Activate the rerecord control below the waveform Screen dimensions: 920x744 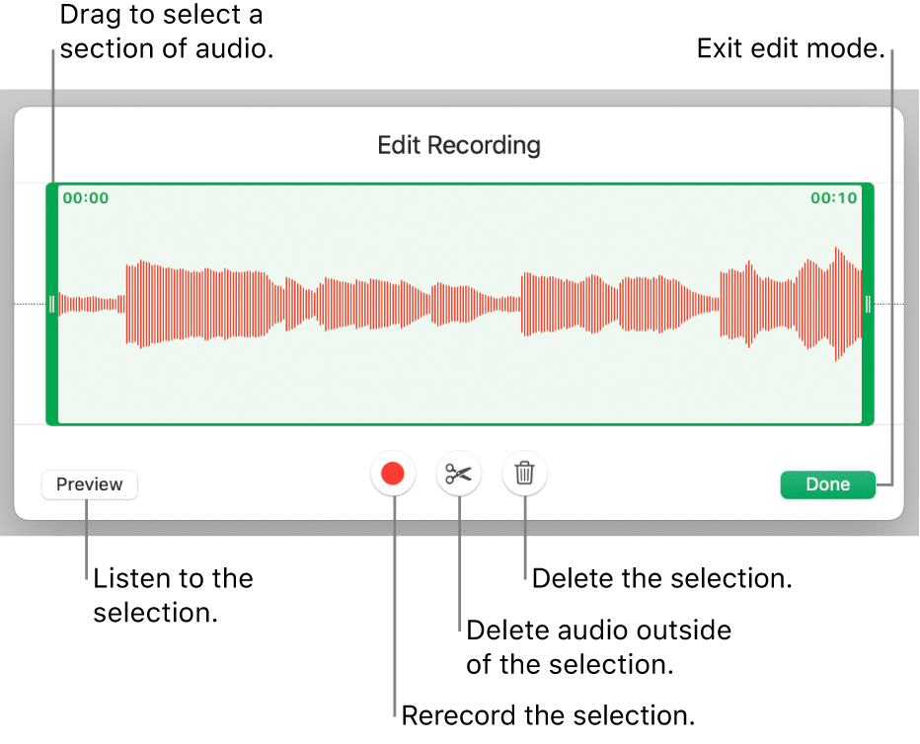393,474
